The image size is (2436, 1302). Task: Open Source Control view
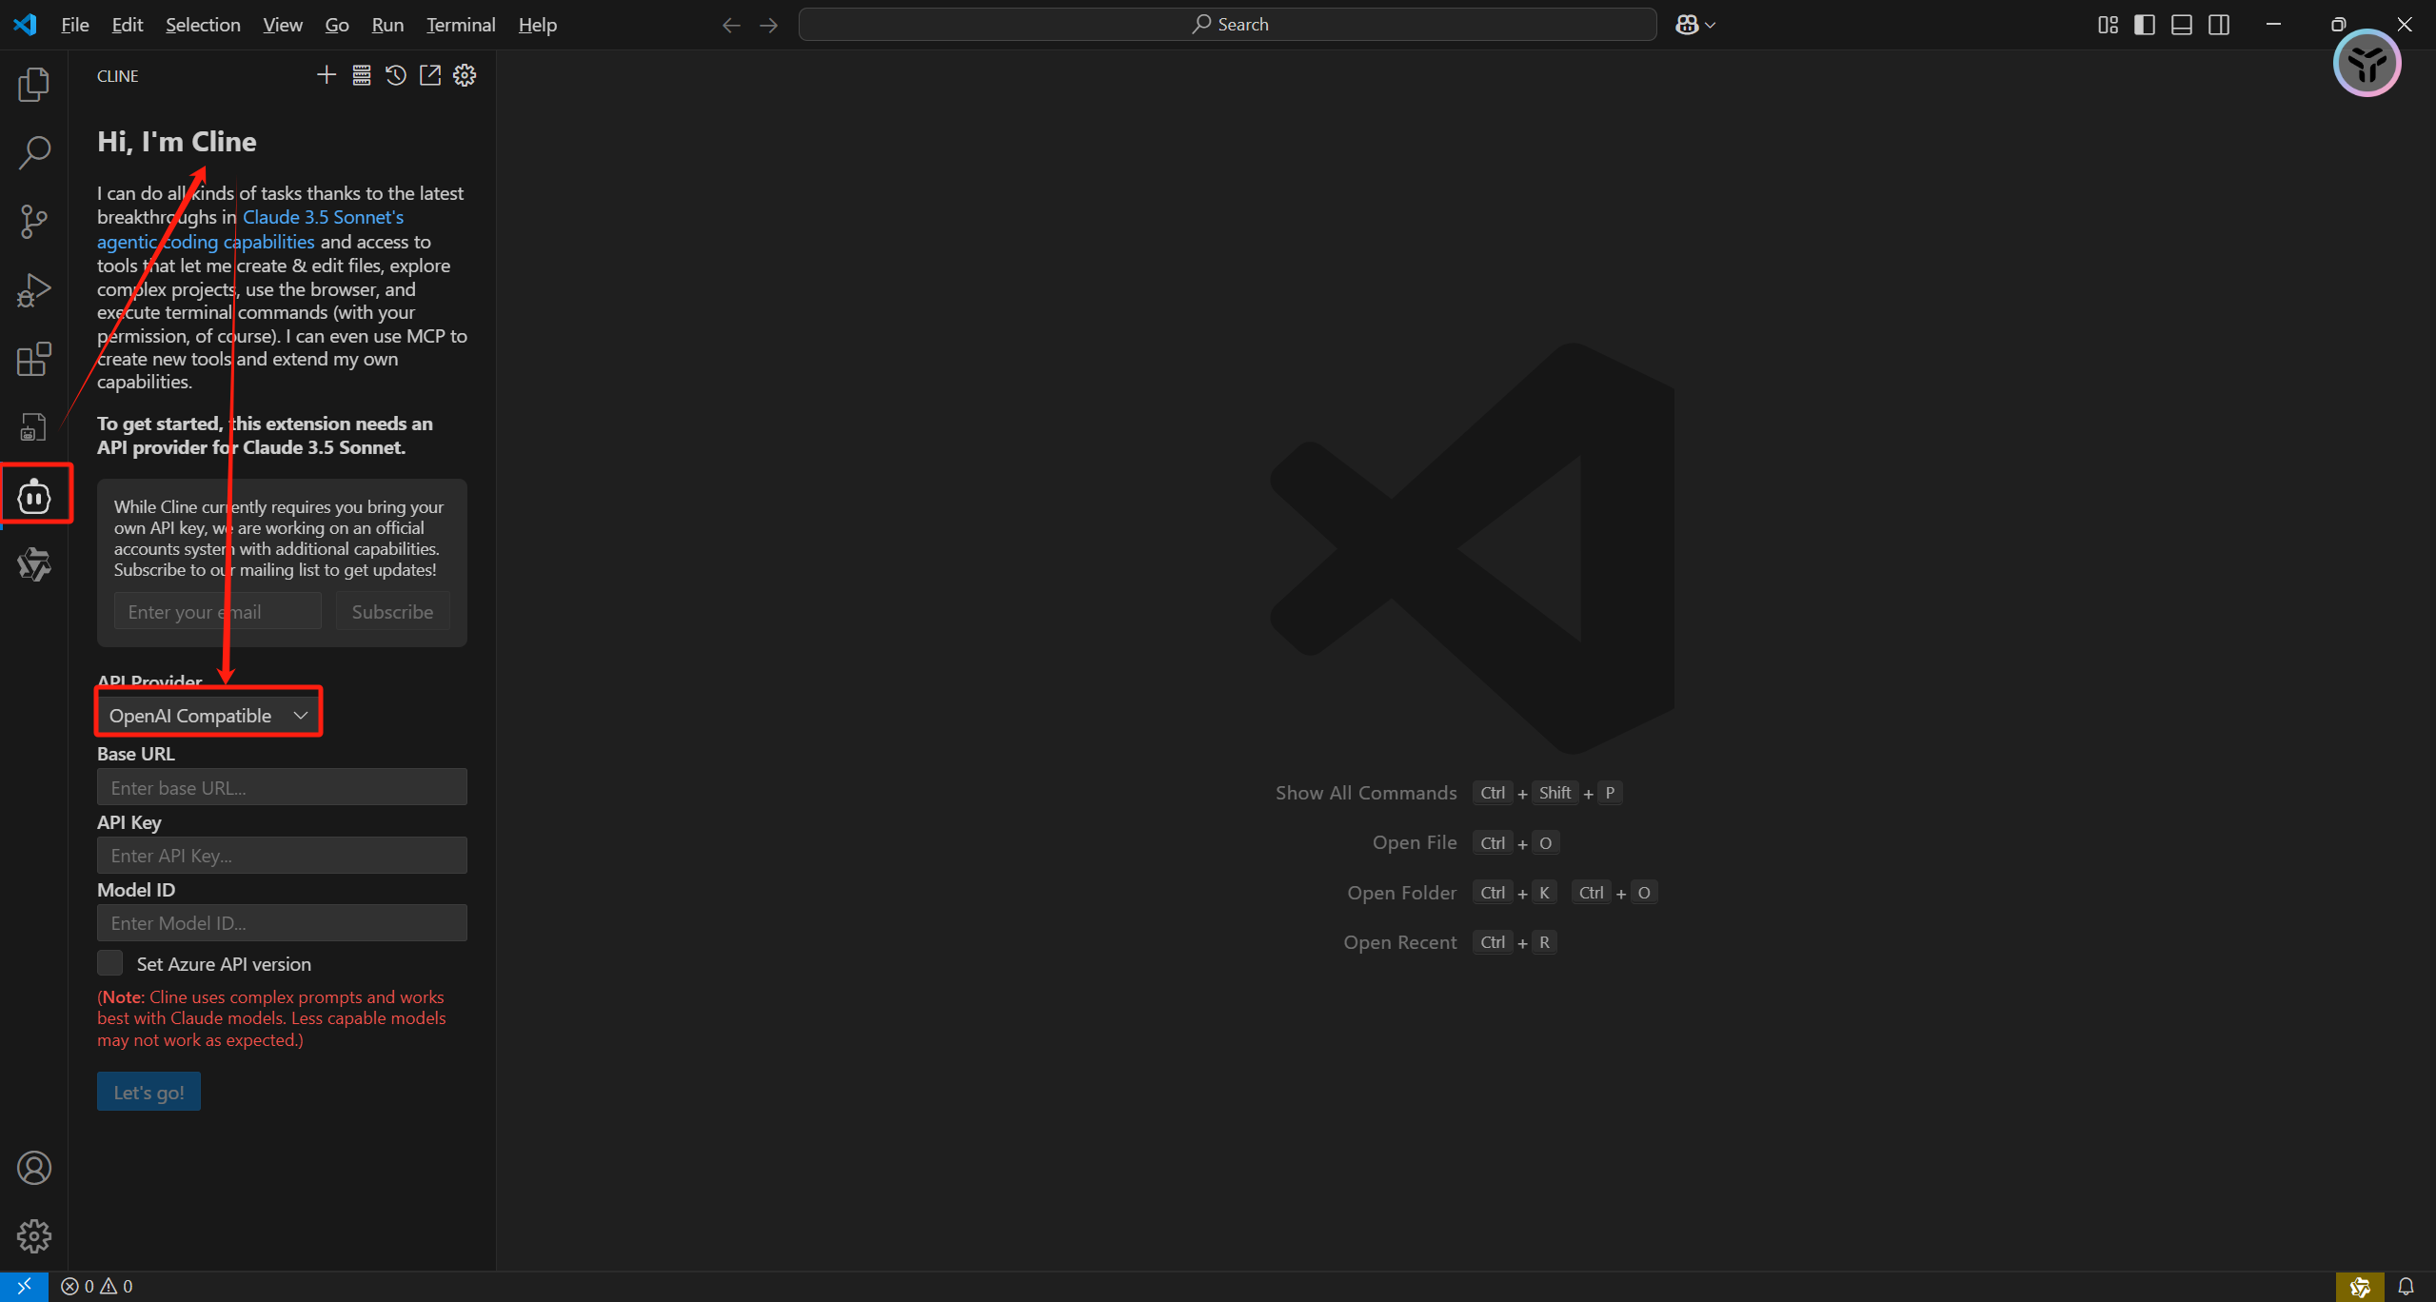(34, 222)
